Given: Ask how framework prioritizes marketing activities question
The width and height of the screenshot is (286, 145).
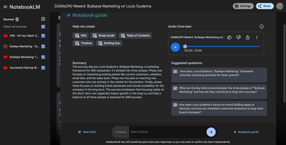Looking at the screenshot, I should (x=219, y=75).
